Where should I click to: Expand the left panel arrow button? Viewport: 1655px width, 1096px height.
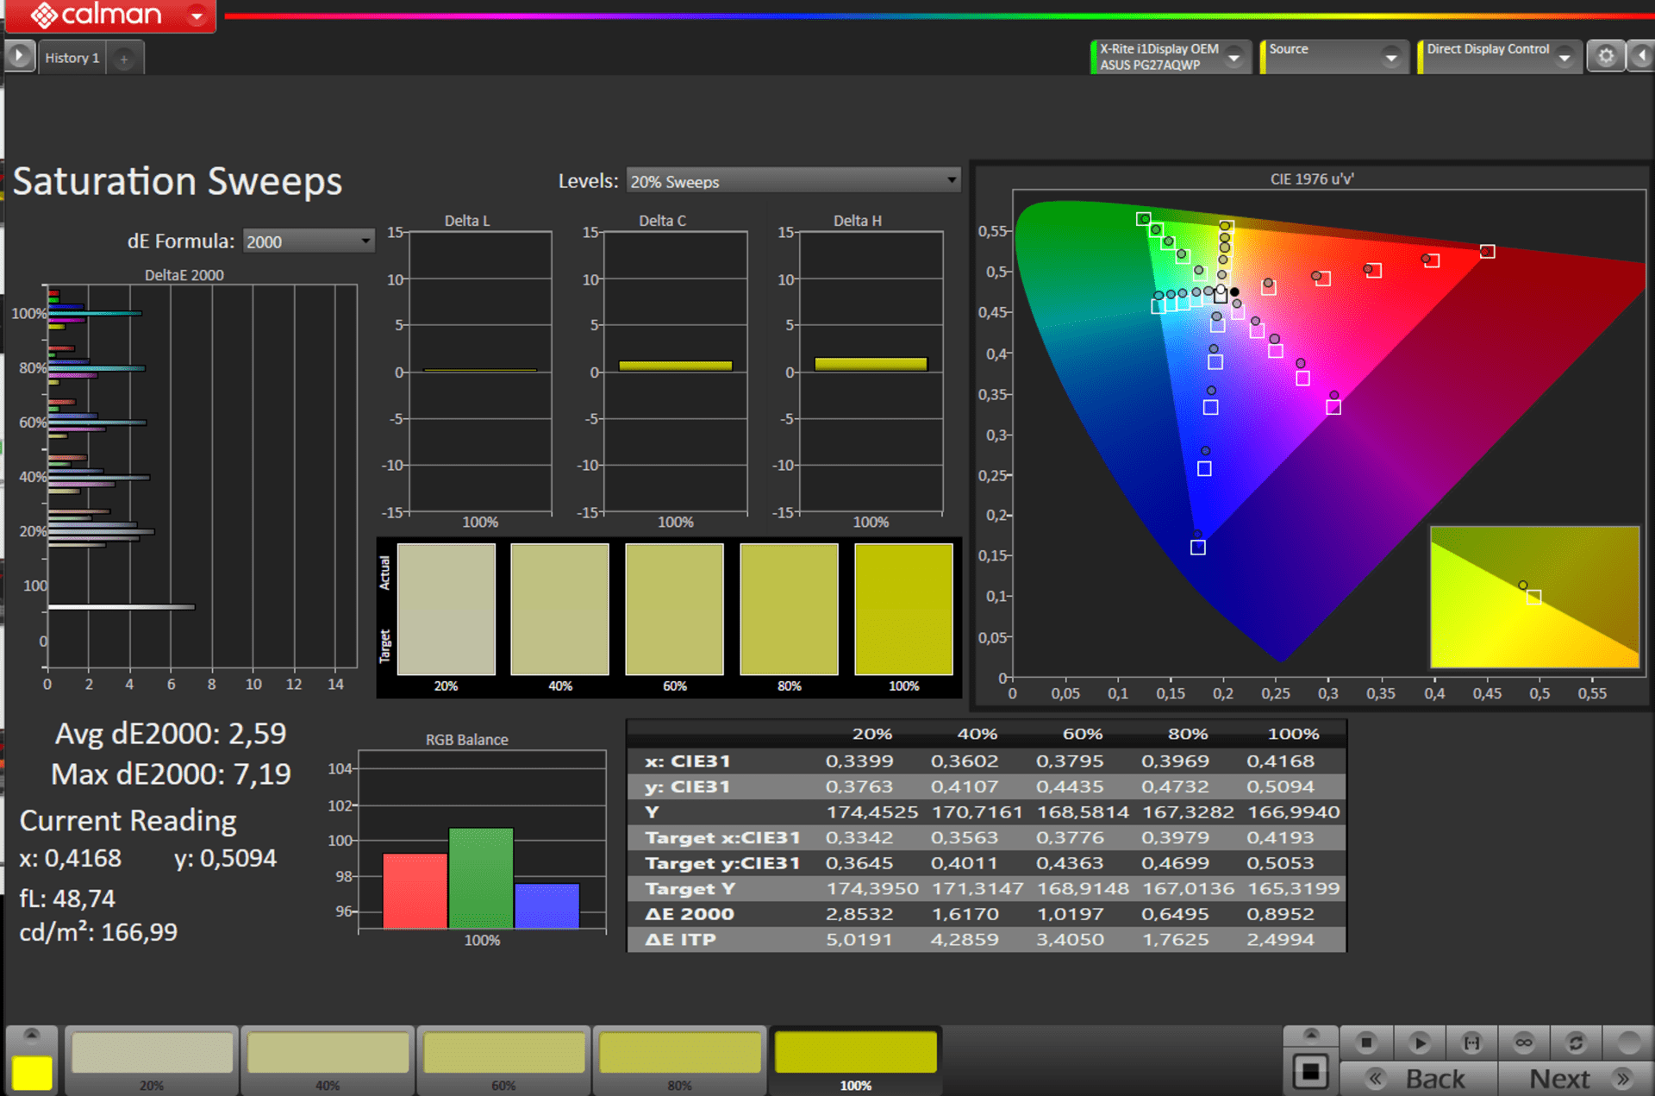pyautogui.click(x=19, y=56)
